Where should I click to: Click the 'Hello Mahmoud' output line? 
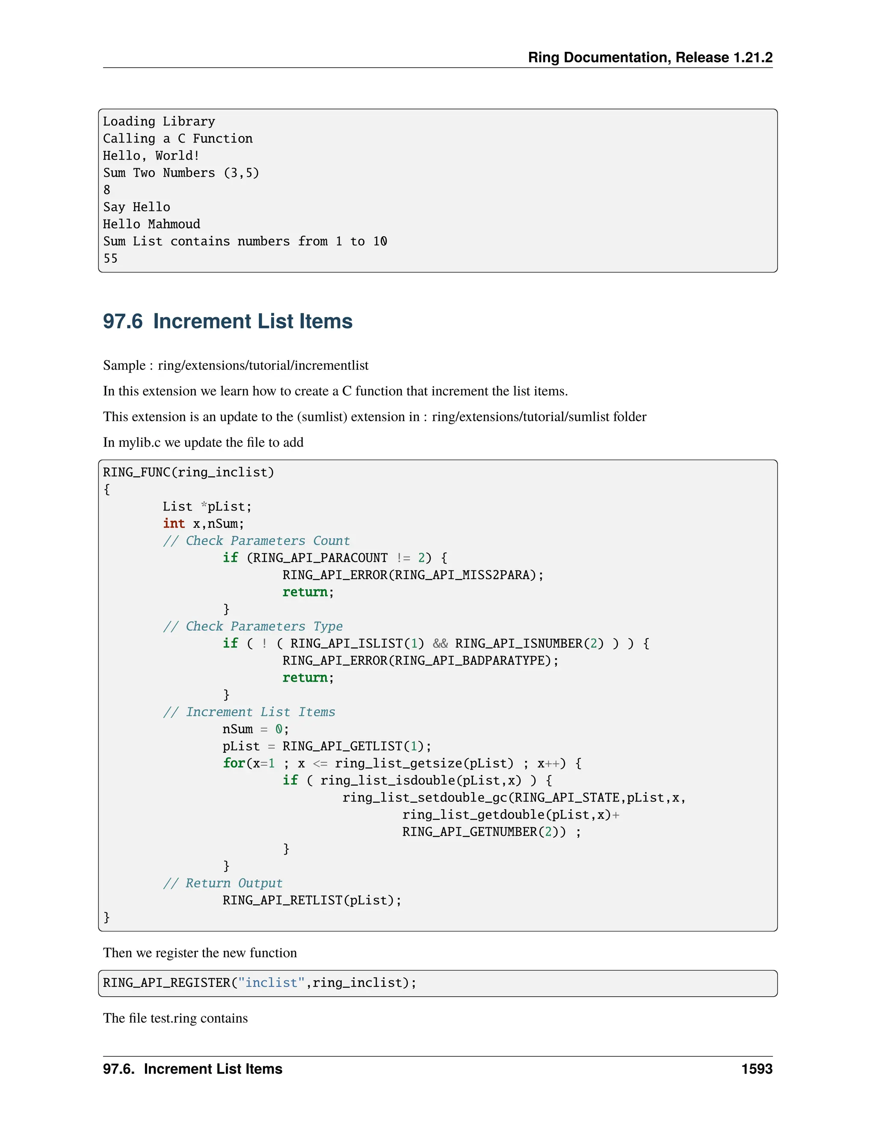point(151,224)
